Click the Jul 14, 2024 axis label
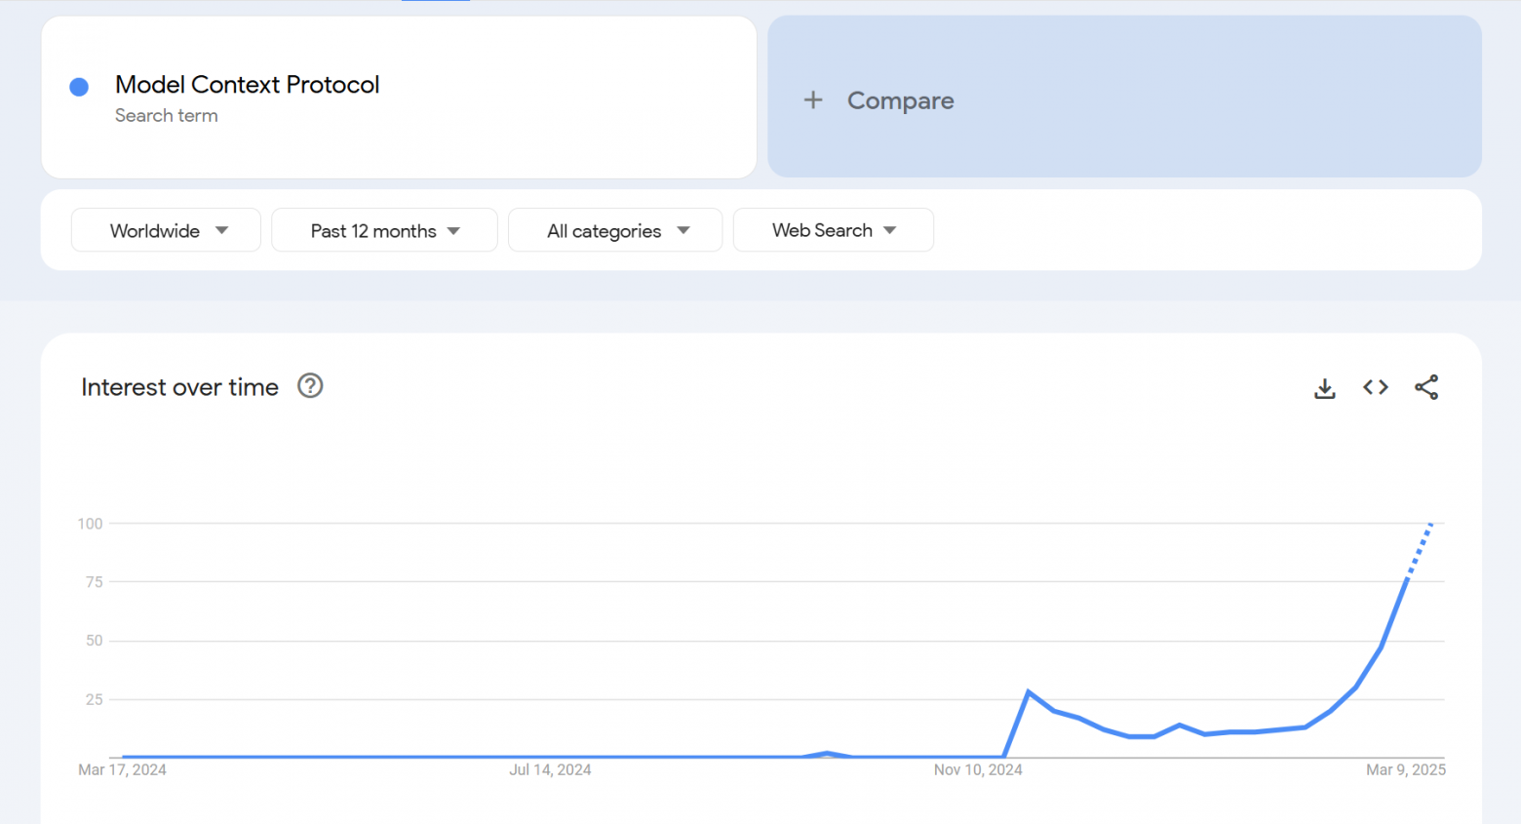 click(x=550, y=769)
